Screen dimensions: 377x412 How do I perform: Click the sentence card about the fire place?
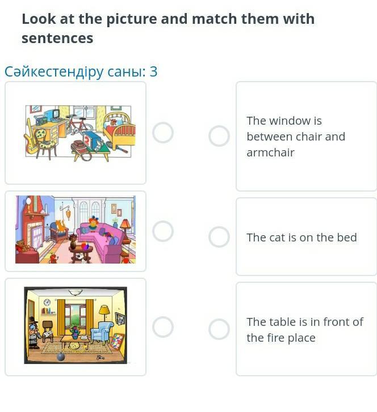[307, 329]
